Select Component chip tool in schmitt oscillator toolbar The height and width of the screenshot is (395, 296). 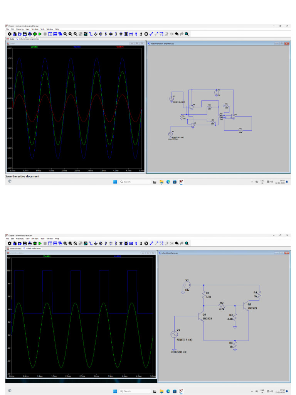(126, 243)
